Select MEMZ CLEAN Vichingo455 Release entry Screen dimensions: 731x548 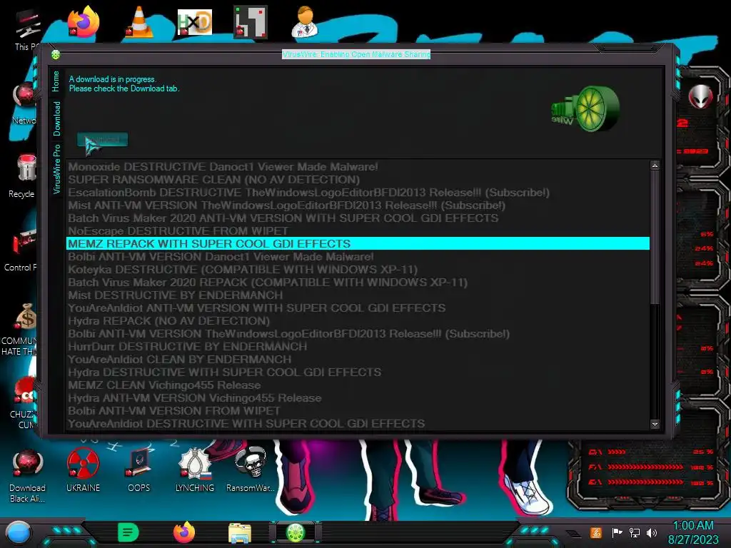point(358,385)
